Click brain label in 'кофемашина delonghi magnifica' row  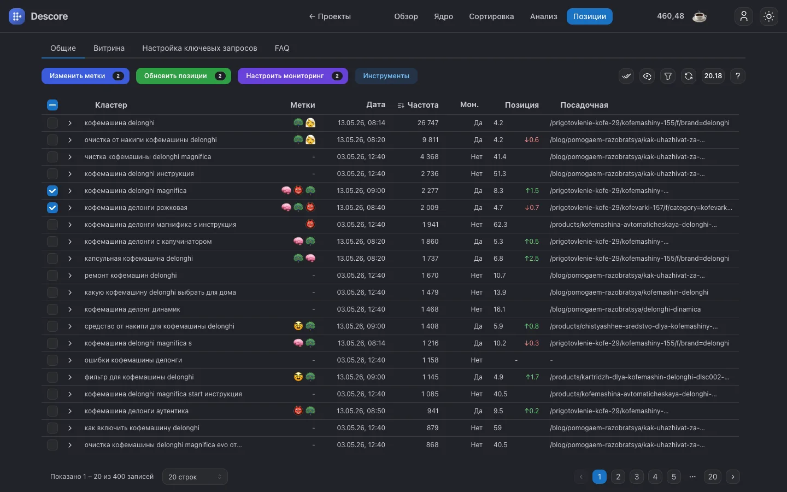(x=286, y=191)
